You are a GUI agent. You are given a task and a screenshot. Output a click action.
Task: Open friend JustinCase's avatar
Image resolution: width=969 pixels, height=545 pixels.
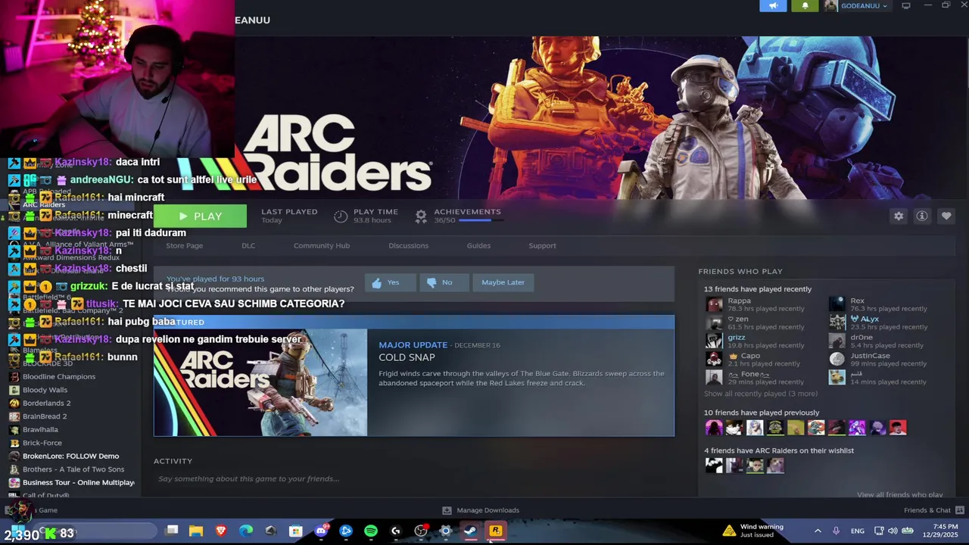[837, 359]
